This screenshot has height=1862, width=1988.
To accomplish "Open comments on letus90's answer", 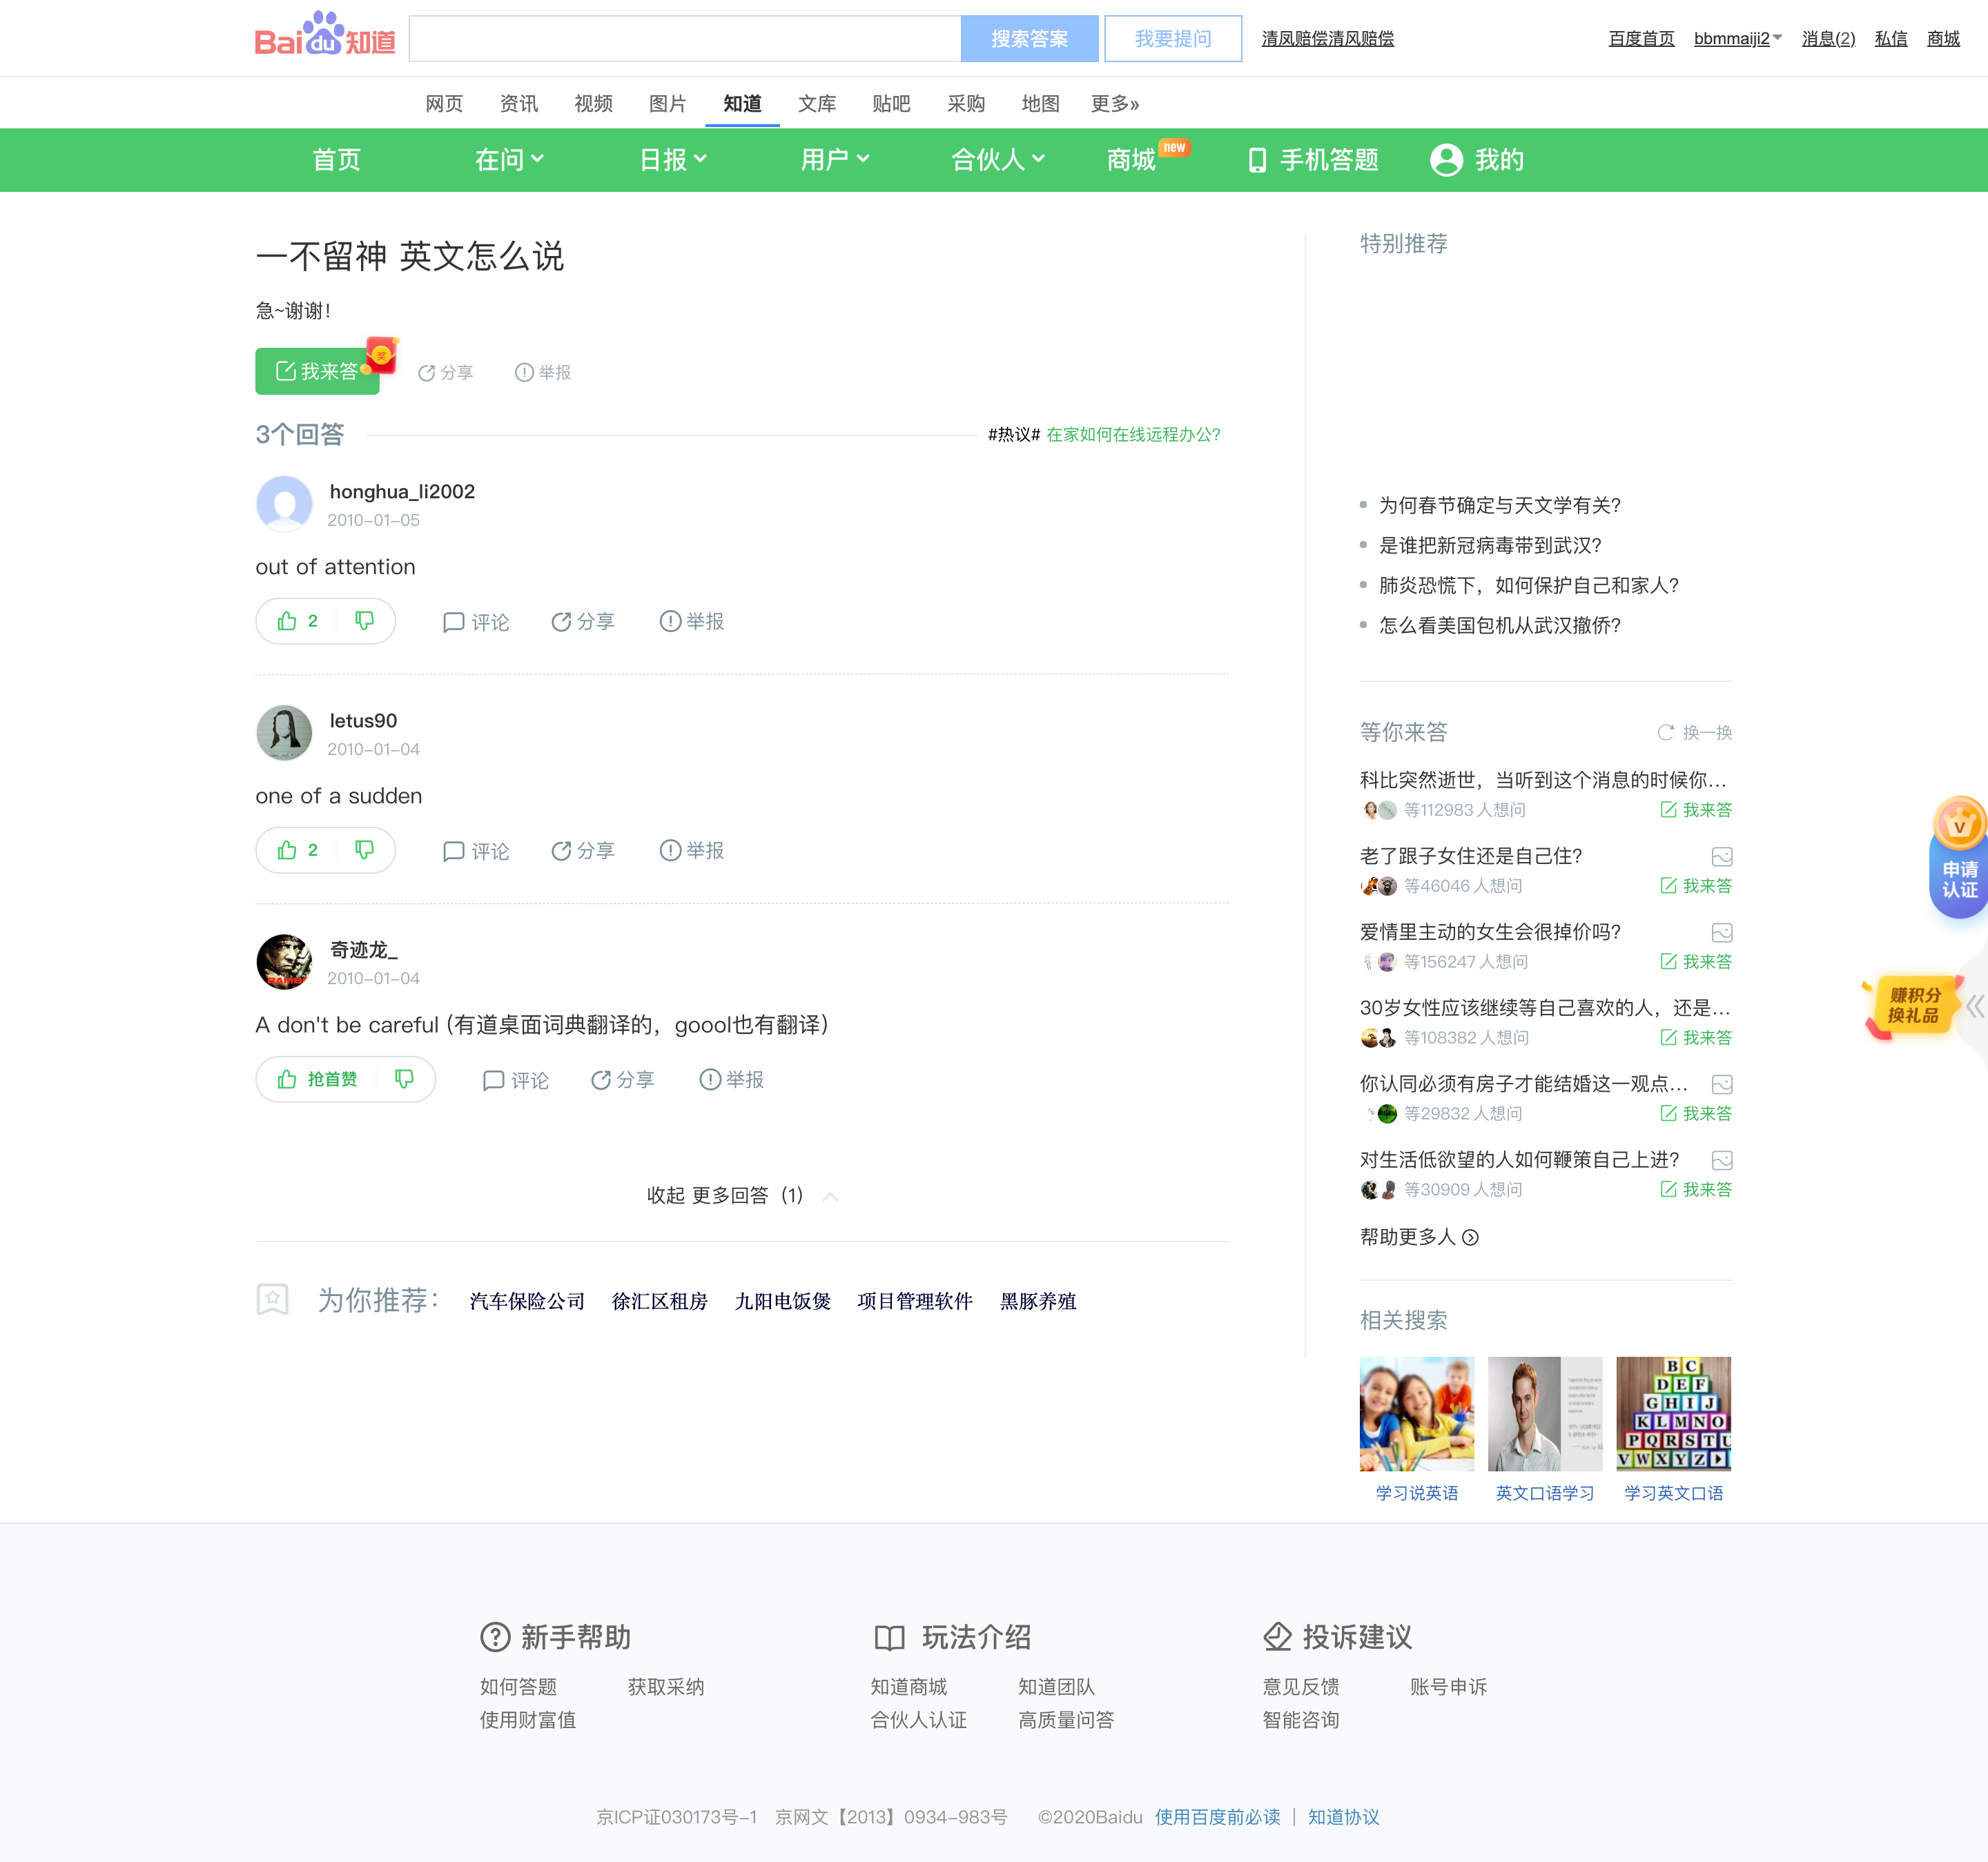I will pyautogui.click(x=476, y=850).
